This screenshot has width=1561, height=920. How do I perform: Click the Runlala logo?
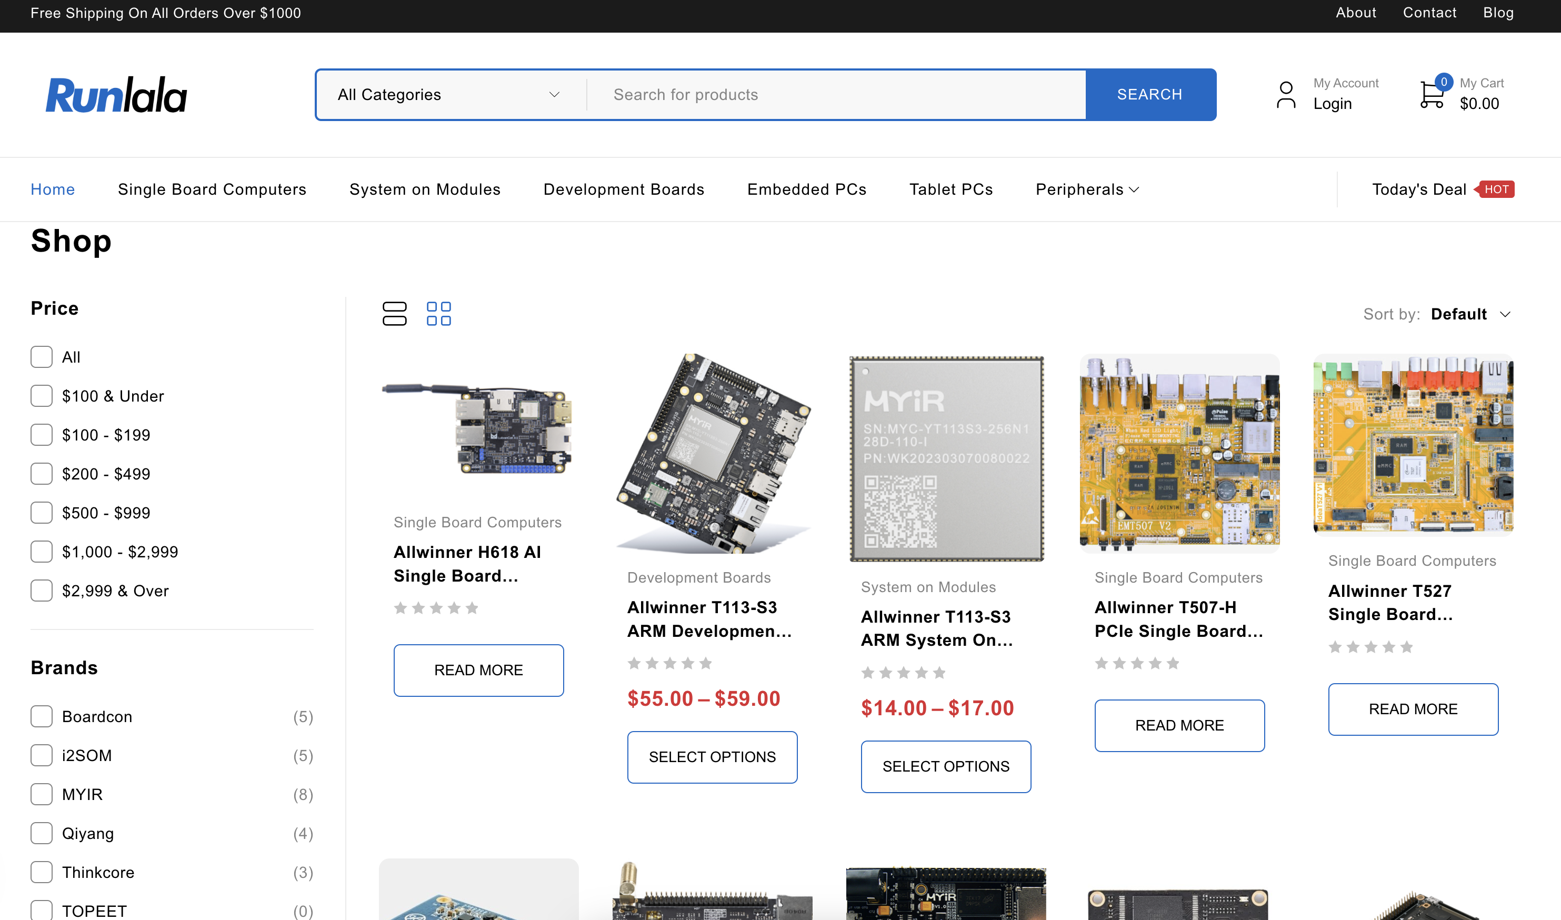coord(116,95)
